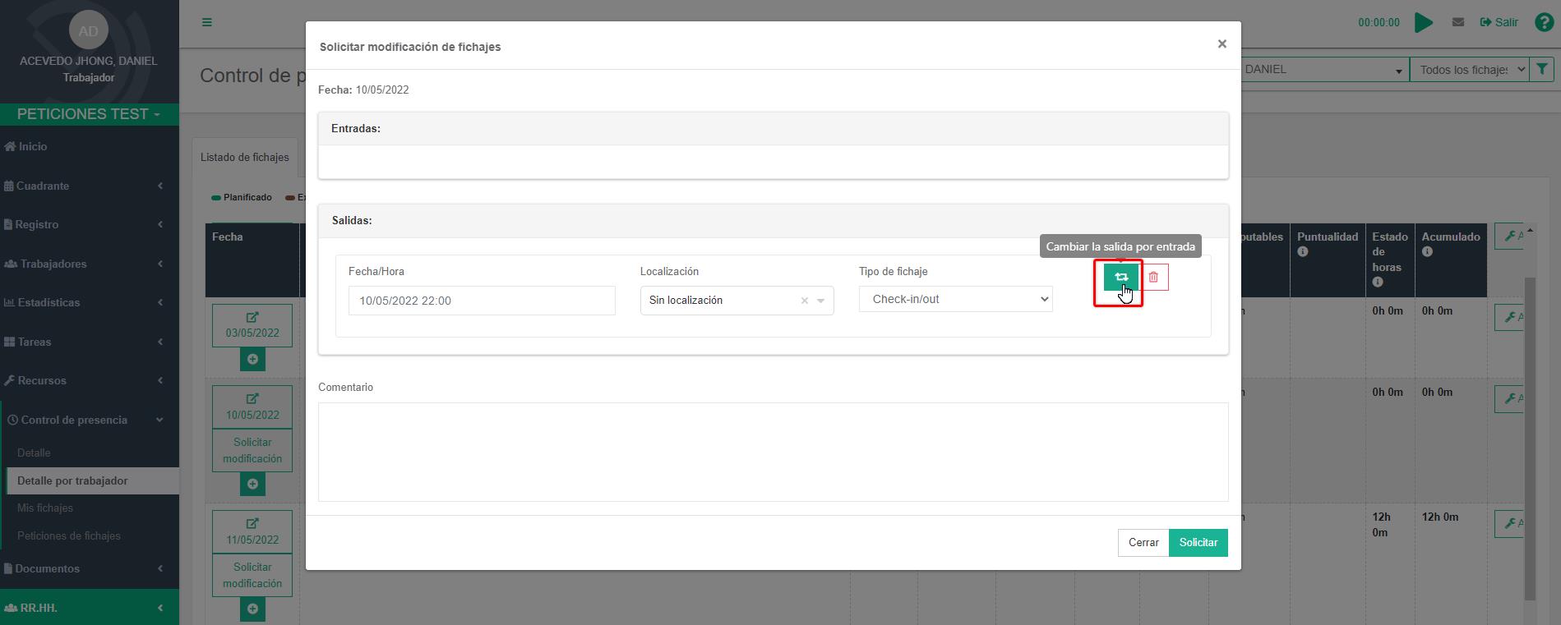Click the Comentario text area

(773, 452)
